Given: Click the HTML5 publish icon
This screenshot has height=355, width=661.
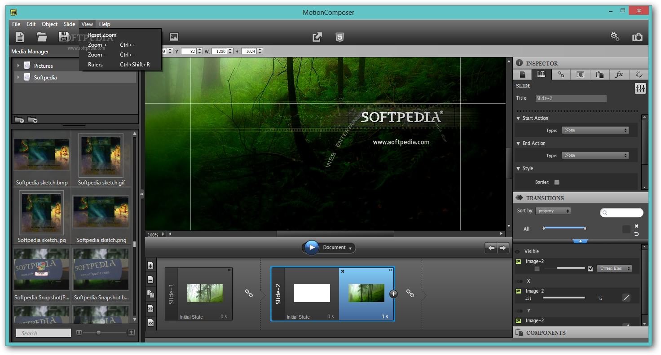Looking at the screenshot, I should pos(340,37).
